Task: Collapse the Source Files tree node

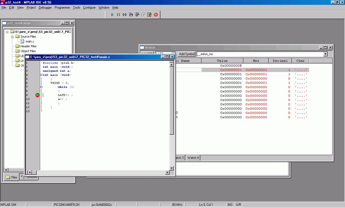Action: 12,37
